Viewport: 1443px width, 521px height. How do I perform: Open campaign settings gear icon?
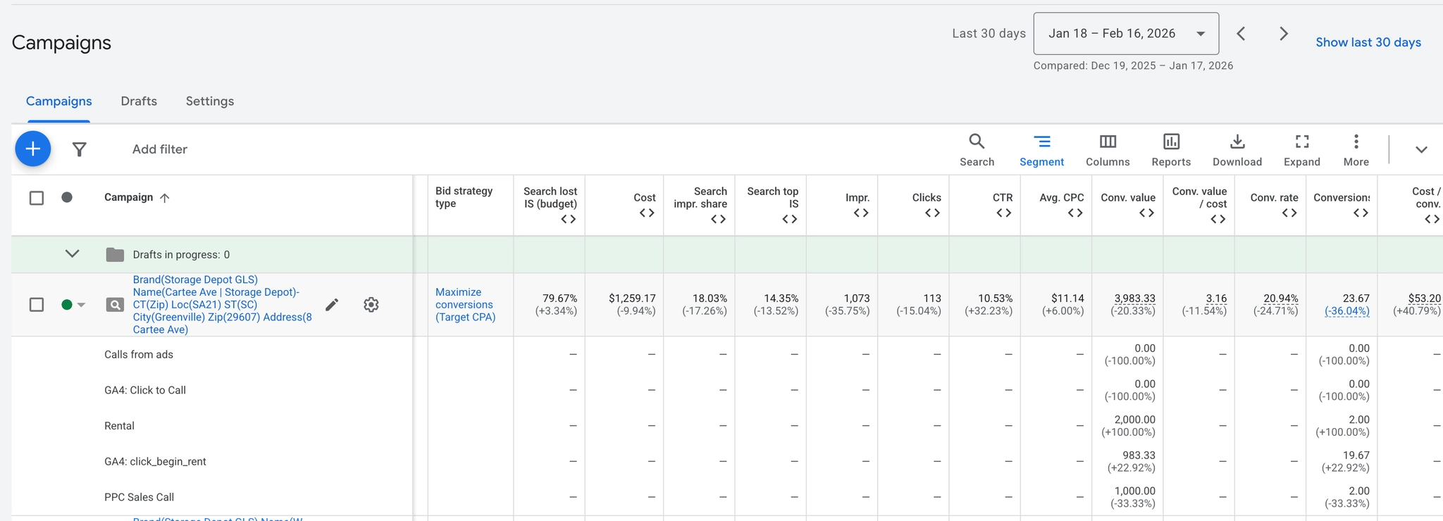371,305
